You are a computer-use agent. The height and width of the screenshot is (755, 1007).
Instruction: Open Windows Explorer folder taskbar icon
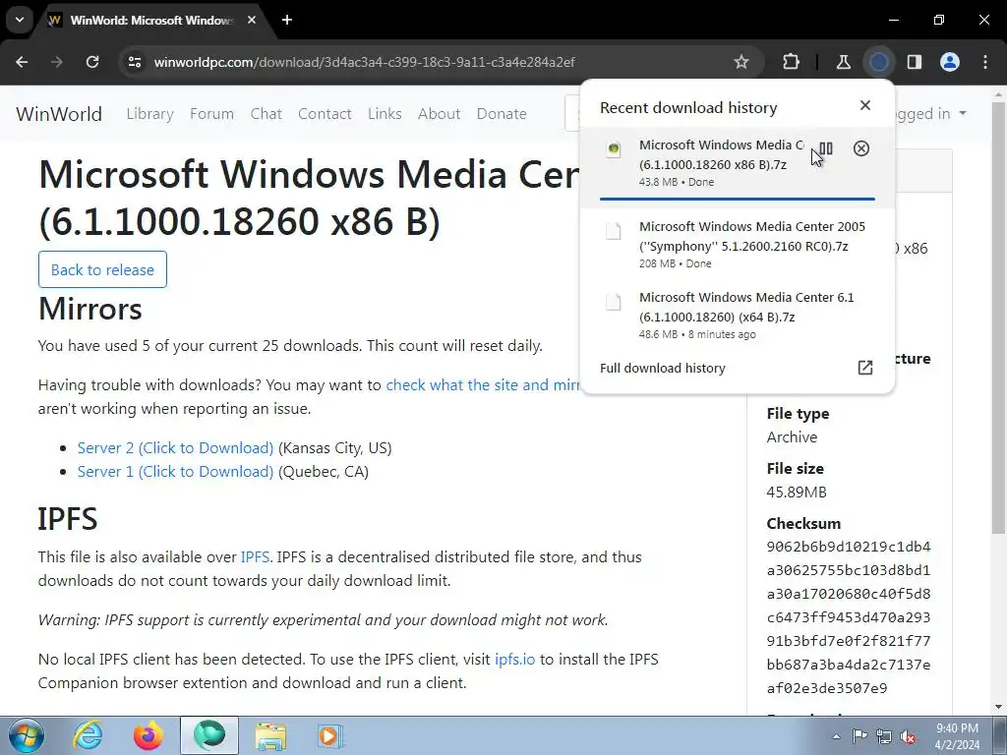[270, 735]
